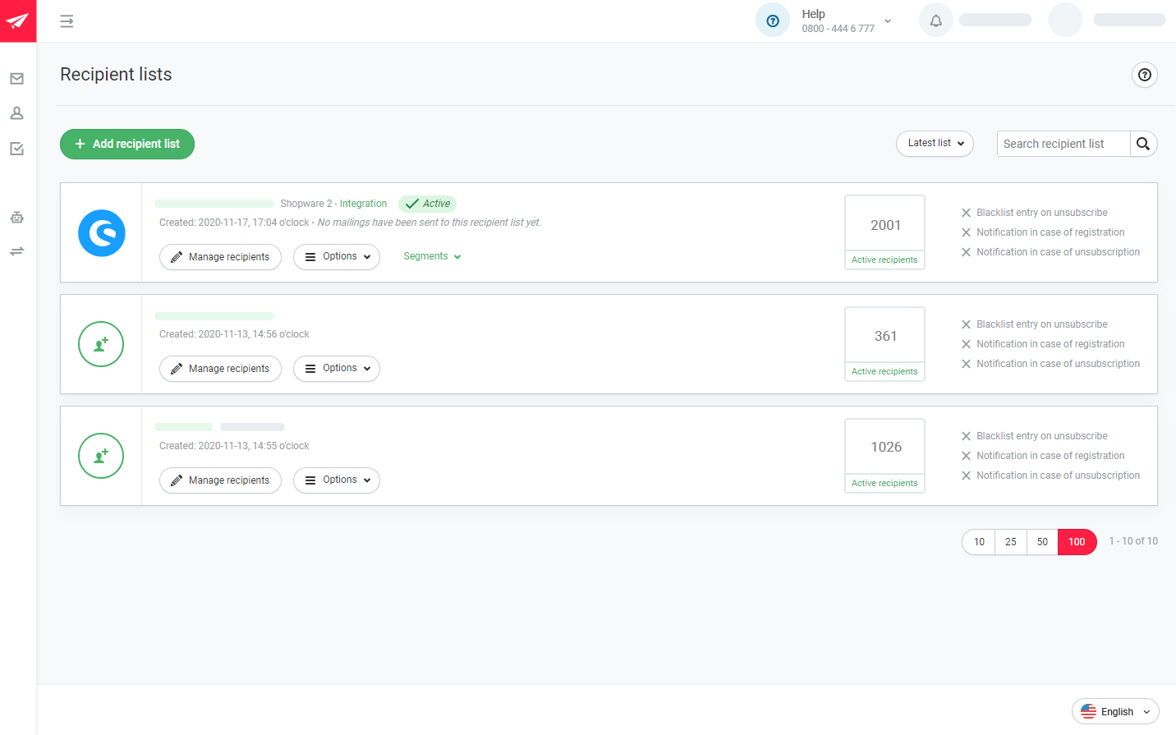Click Blacklist entry on unsubscribe, 1026 list
1176x735 pixels.
[x=1034, y=436]
